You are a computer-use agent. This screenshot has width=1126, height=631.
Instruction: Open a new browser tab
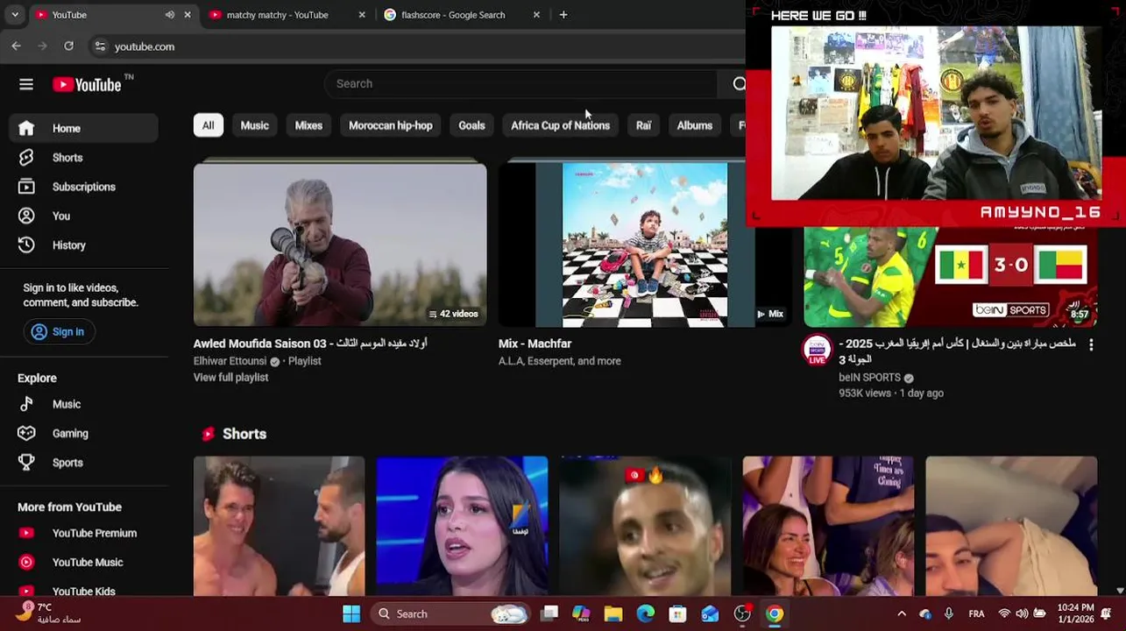563,15
